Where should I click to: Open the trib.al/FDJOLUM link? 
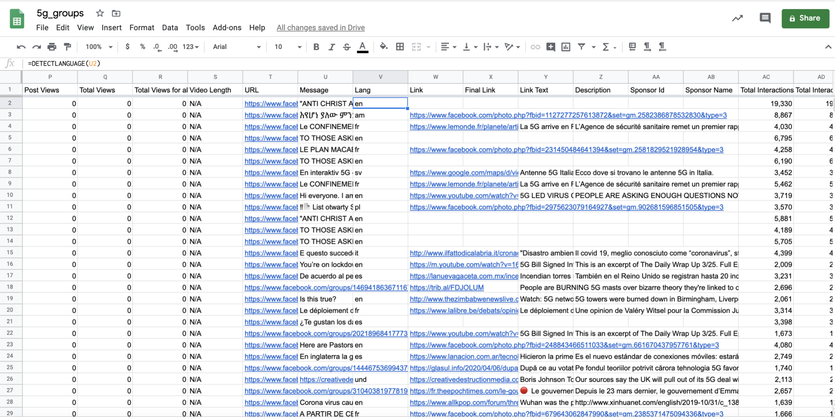(446, 288)
